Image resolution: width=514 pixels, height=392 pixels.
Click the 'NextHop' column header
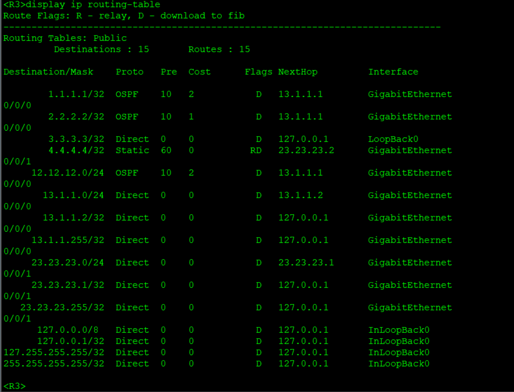298,72
